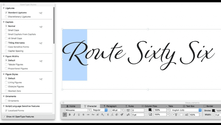Uncheck Localized Forms
This screenshot has width=221, height=125.
(6, 110)
